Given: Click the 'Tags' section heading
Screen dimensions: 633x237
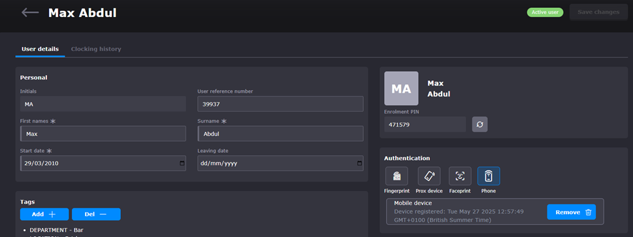Looking at the screenshot, I should click(27, 202).
